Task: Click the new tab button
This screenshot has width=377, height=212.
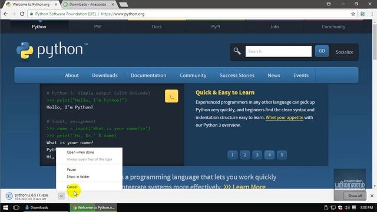Action: coord(124,5)
